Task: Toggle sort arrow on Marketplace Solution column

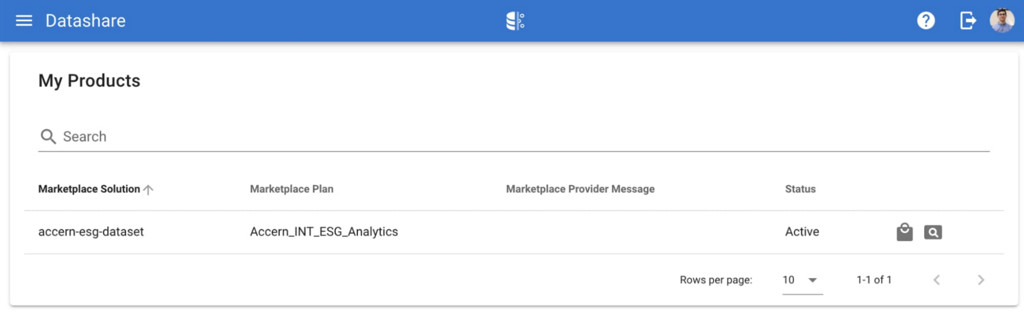Action: (x=149, y=190)
